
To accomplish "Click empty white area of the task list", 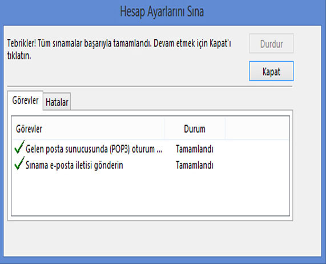I will 150,194.
